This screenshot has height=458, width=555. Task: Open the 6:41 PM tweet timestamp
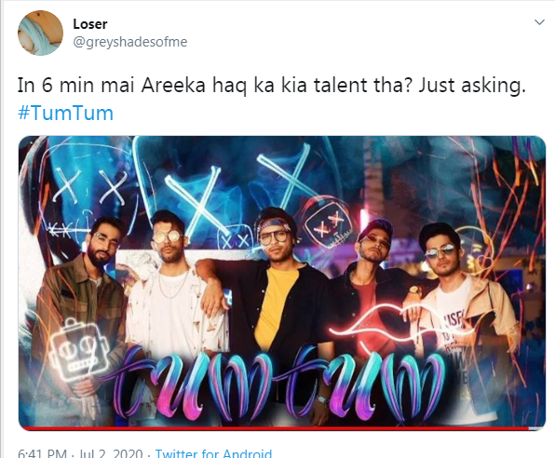coord(42,453)
